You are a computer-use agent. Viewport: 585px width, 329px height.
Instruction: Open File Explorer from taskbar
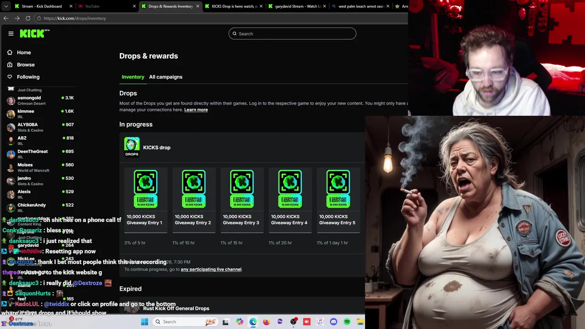pos(361,322)
